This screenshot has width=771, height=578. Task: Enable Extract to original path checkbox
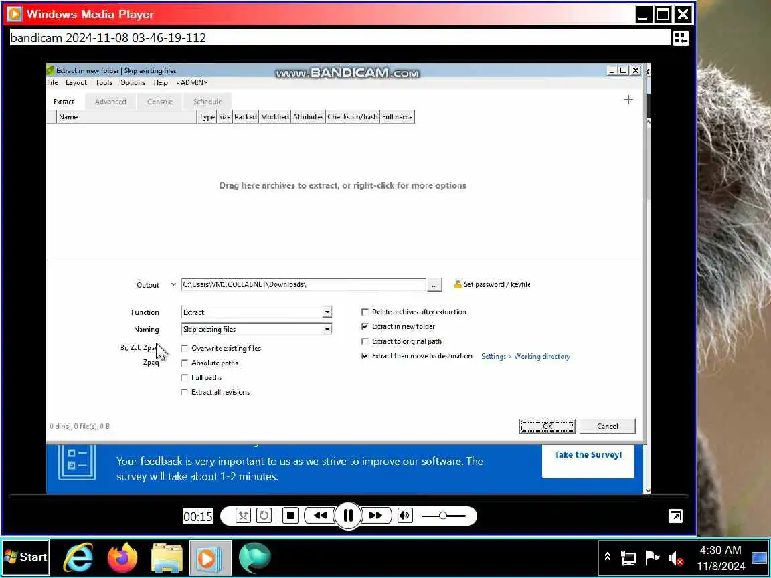point(365,341)
